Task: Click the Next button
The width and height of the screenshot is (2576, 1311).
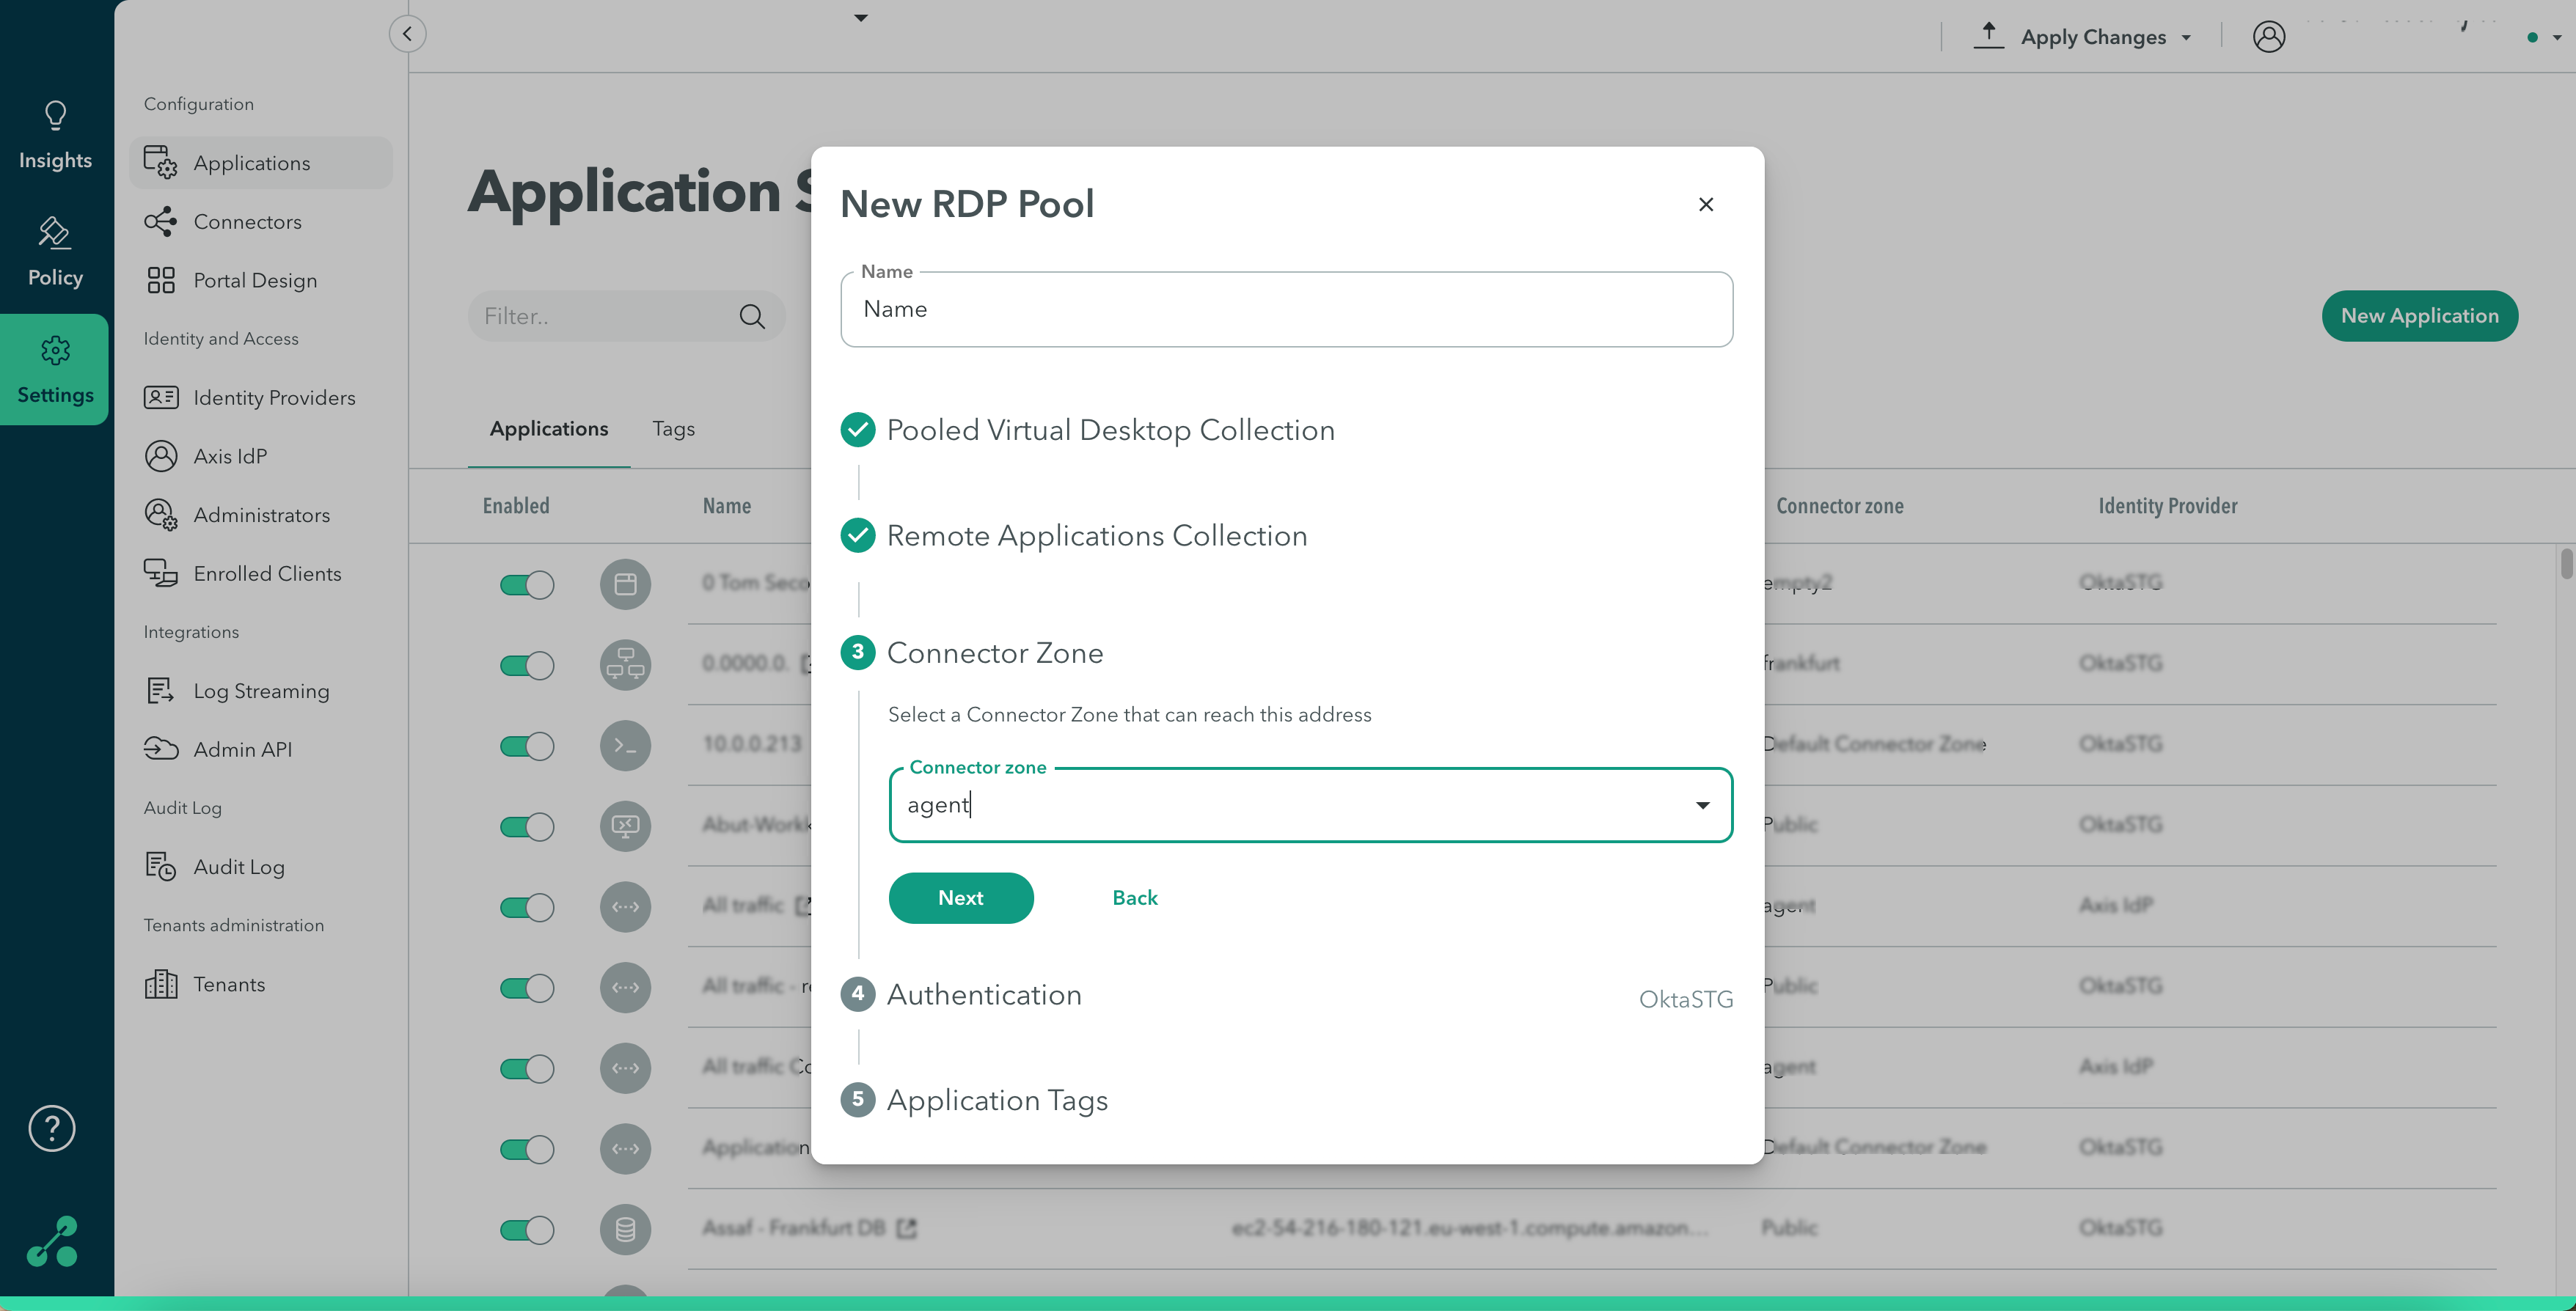Action: tap(960, 898)
